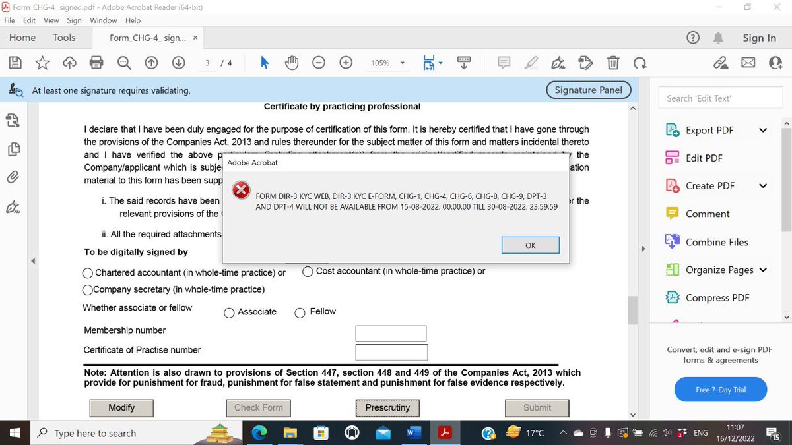Open the fit page options dropdown arrow

tap(441, 63)
